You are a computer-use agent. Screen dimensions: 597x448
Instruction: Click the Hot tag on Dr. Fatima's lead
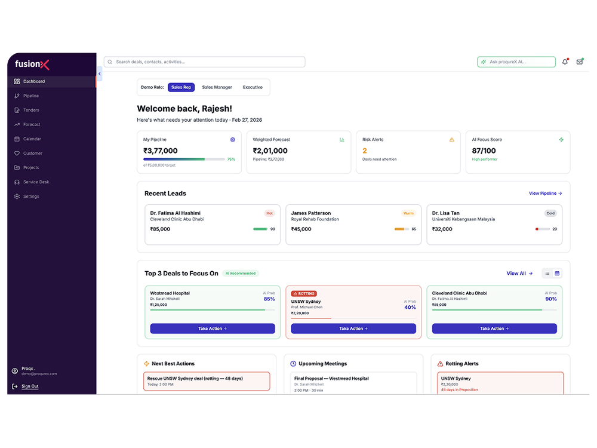click(270, 213)
